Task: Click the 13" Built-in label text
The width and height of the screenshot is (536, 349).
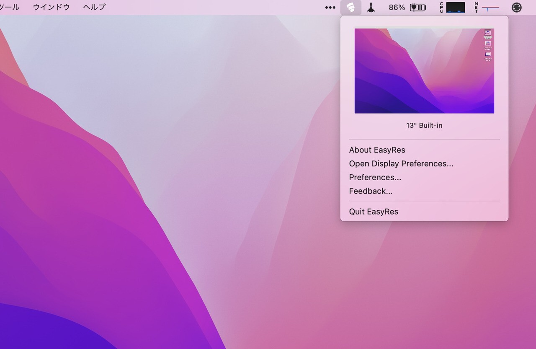Action: tap(424, 125)
